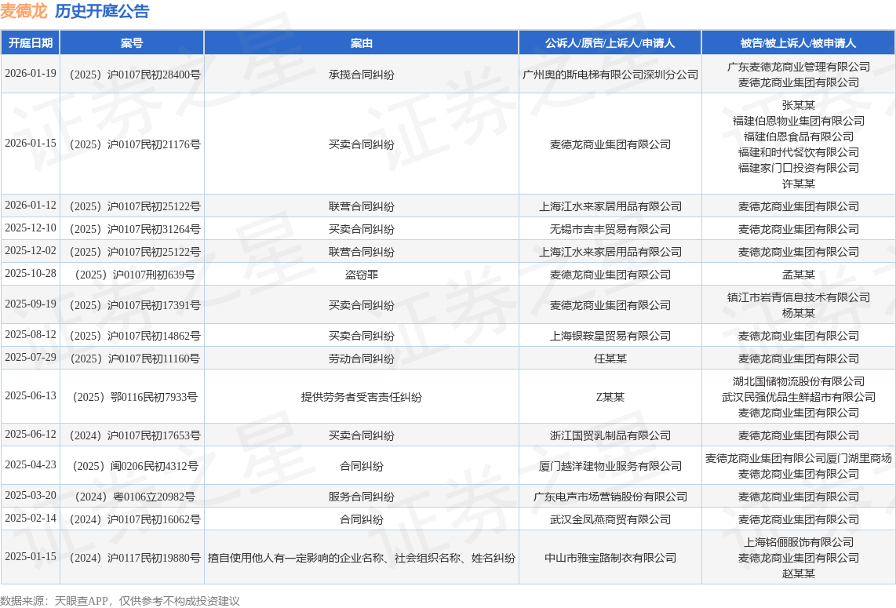Select the 案由 column header

pos(361,43)
